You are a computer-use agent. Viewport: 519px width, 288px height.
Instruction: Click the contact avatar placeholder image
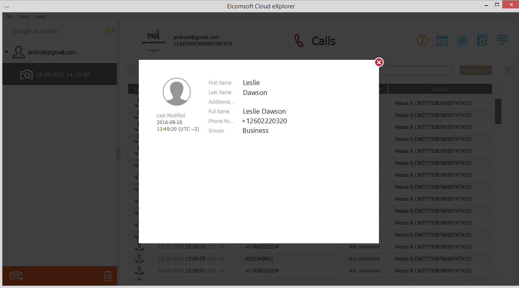coord(177,92)
